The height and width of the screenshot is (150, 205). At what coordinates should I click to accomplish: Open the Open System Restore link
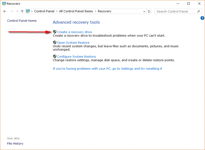pos(73,43)
